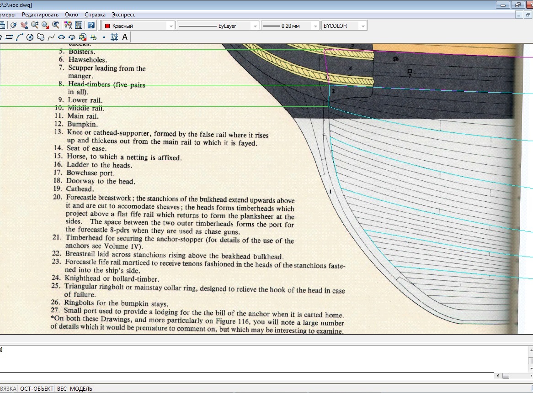Image resolution: width=533 pixels, height=393 pixels.
Task: Select the Multiline Text tool
Action: pyautogui.click(x=125, y=37)
